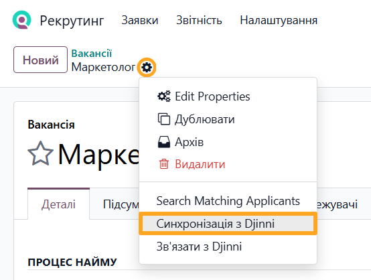Click the vacancy name field Марке
The height and width of the screenshot is (280, 371).
[x=98, y=155]
